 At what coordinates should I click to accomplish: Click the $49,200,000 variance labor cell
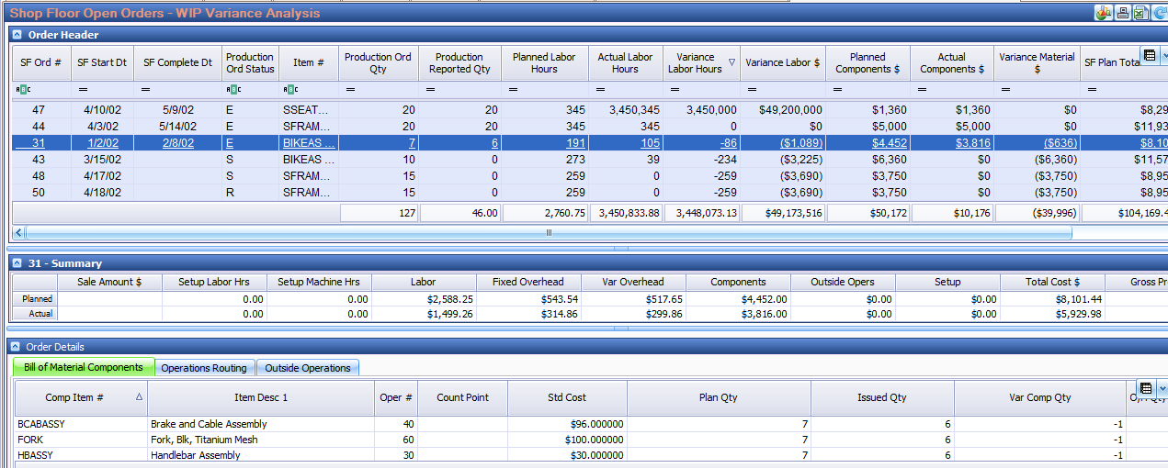click(x=783, y=109)
